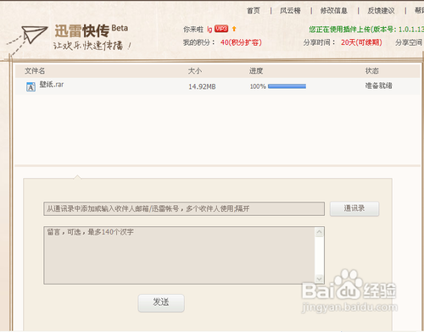Click the 100% progress percentage text

[x=258, y=86]
